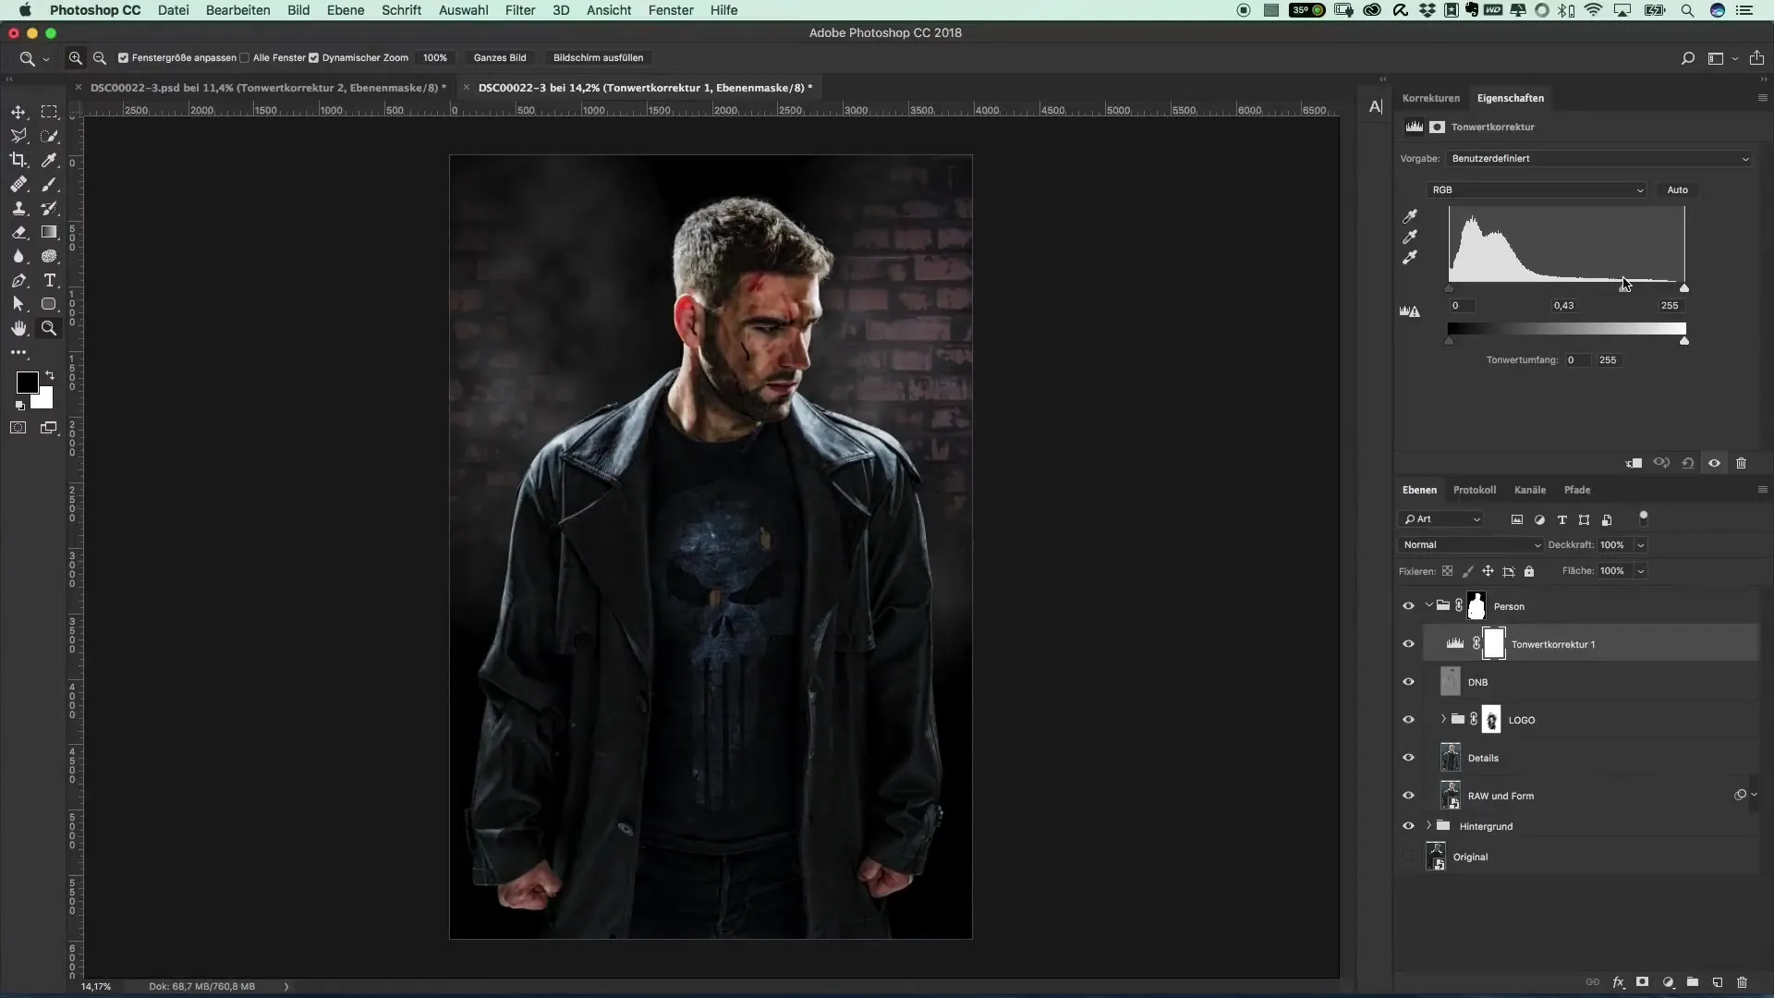1774x998 pixels.
Task: Hide the Details layer
Action: pyautogui.click(x=1408, y=758)
